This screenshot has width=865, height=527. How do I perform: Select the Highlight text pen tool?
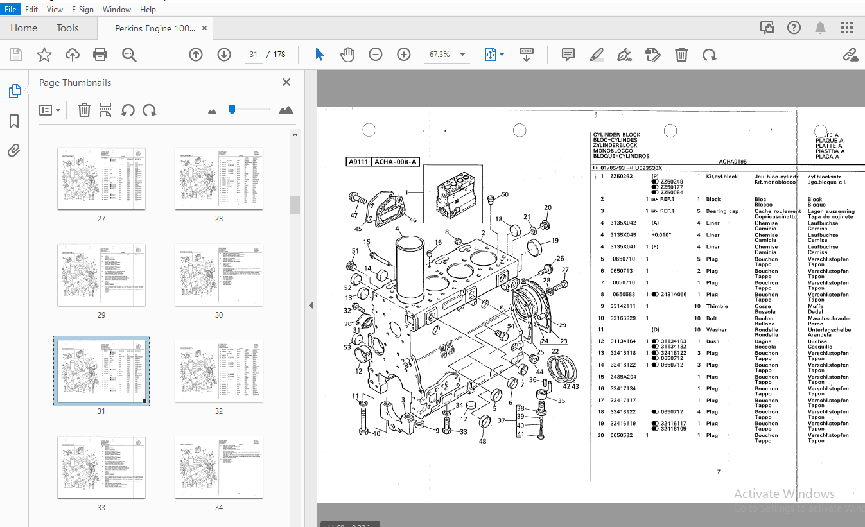coord(597,55)
